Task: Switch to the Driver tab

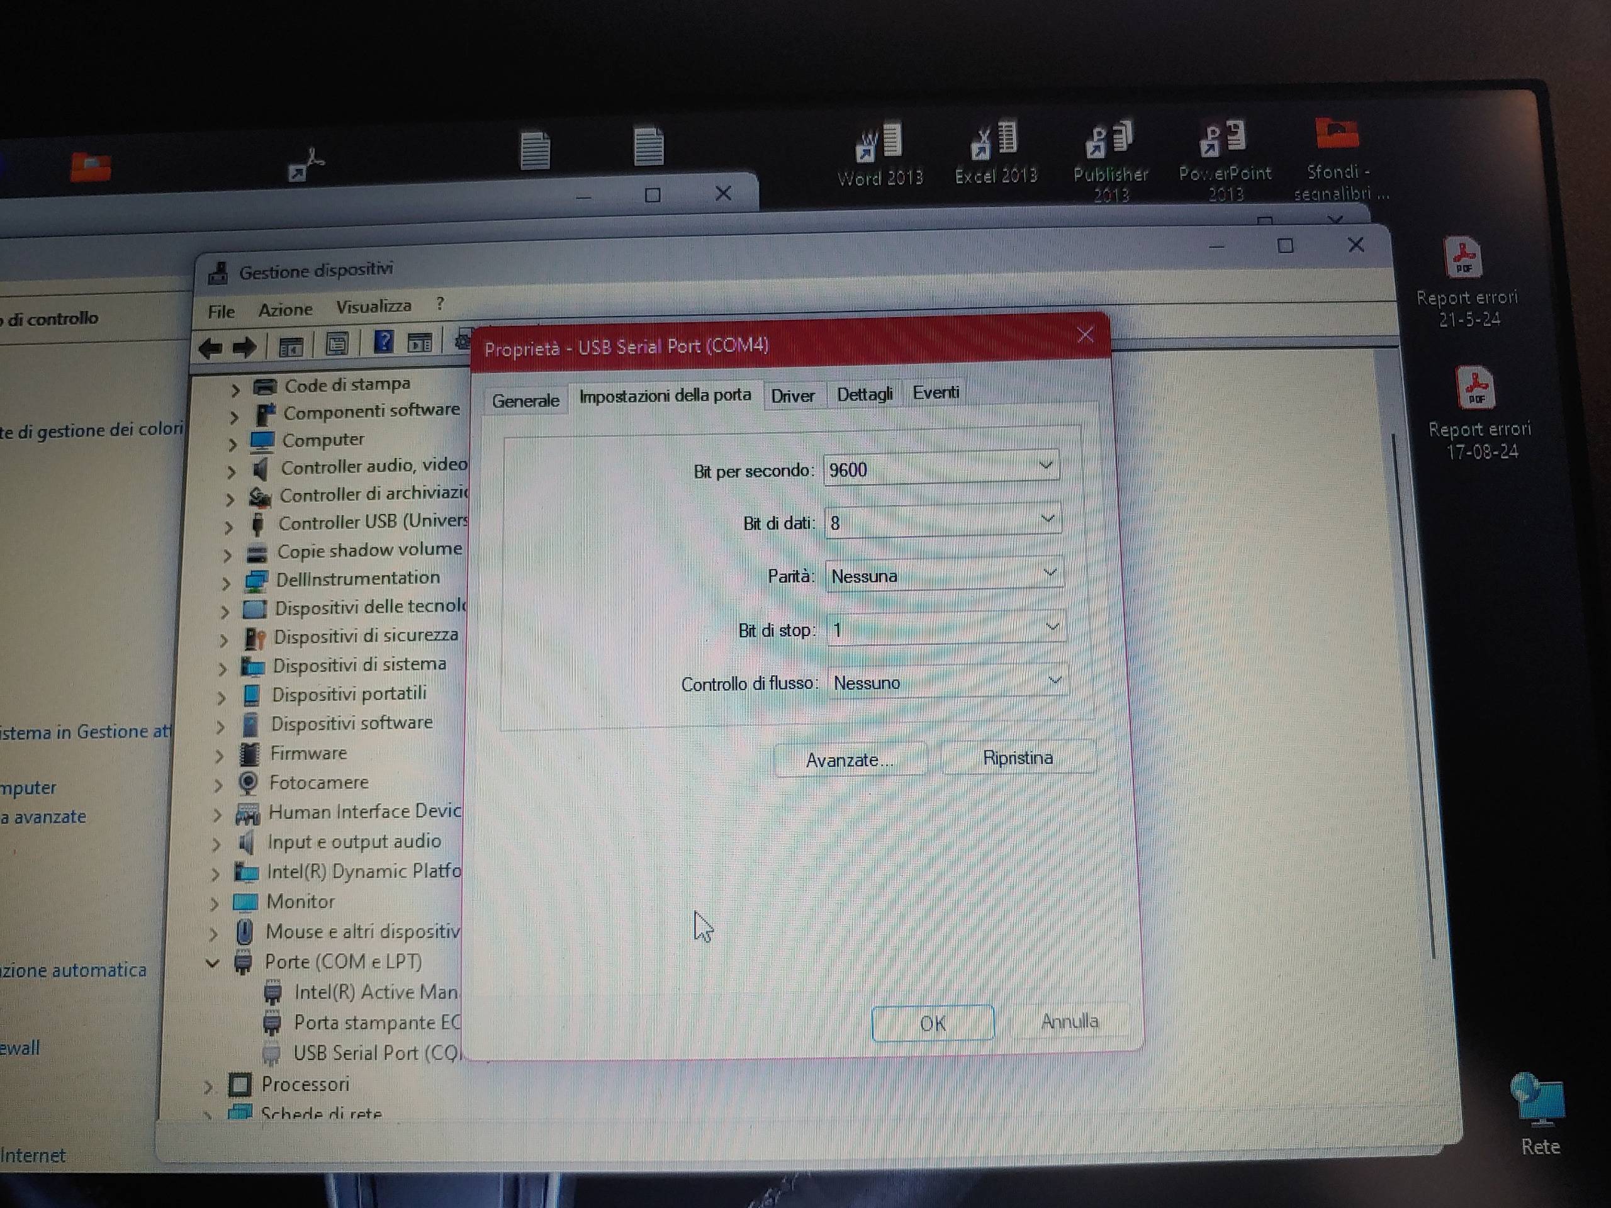Action: 792,395
